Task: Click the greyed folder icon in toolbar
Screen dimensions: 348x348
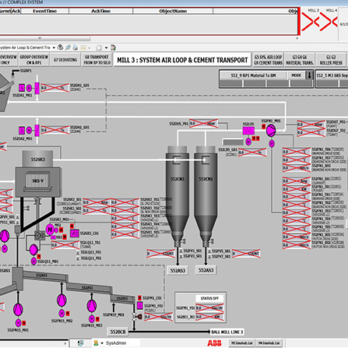Action: (83, 47)
